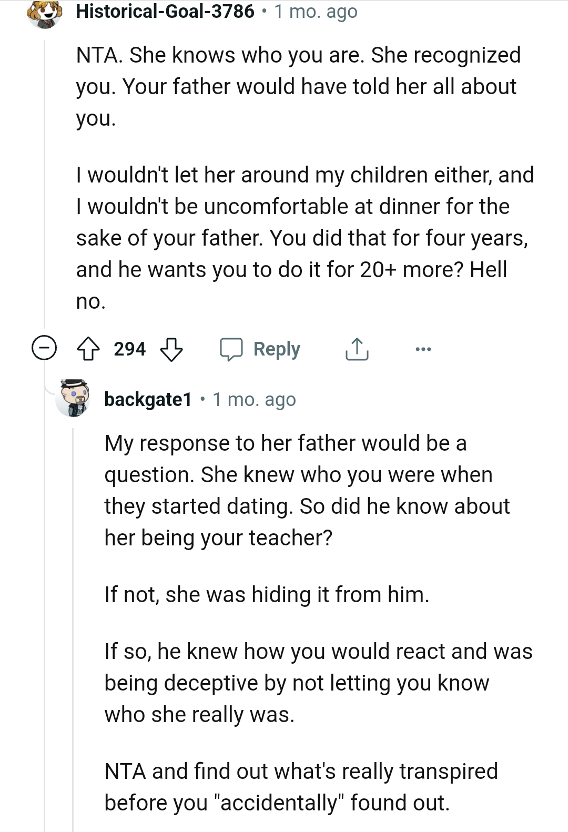
Task: Open the share options for the NTA comment
Action: 357,348
